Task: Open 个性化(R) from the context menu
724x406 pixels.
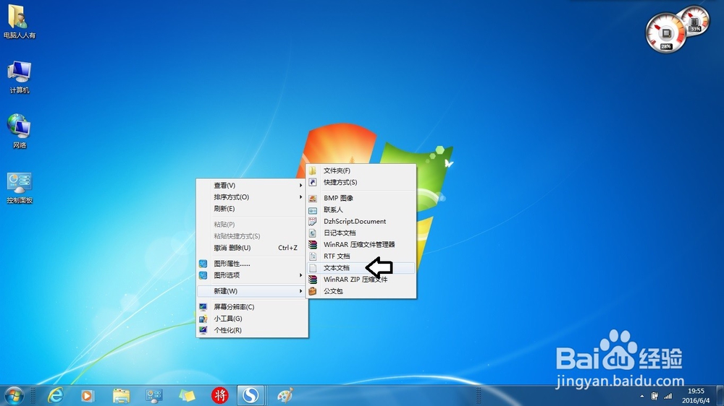Action: [252, 330]
